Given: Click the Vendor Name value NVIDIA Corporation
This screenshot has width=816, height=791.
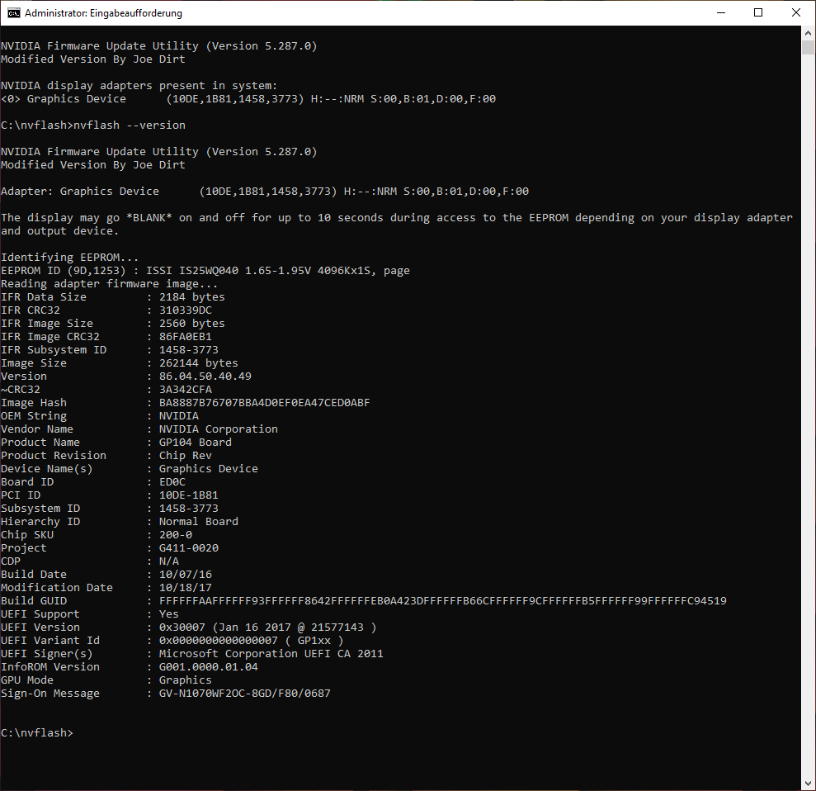Looking at the screenshot, I should 218,429.
